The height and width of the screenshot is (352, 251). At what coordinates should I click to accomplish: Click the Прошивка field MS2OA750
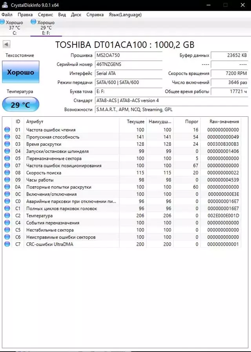(x=129, y=55)
